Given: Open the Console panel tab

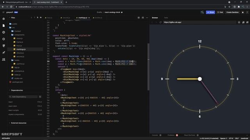Looking at the screenshot, I should coord(155,135).
